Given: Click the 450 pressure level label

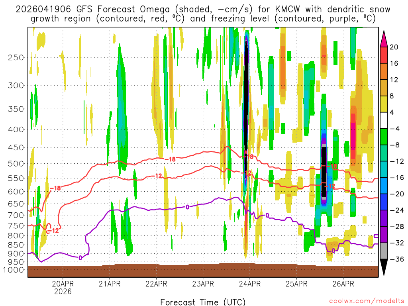Looking at the screenshot, I should click(x=16, y=147).
